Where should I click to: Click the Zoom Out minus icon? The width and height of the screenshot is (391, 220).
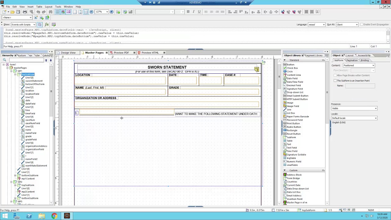pyautogui.click(x=91, y=12)
